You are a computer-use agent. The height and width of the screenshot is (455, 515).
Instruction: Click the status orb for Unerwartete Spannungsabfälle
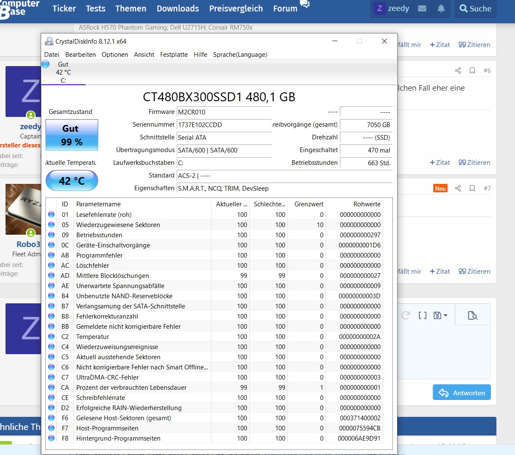point(51,286)
